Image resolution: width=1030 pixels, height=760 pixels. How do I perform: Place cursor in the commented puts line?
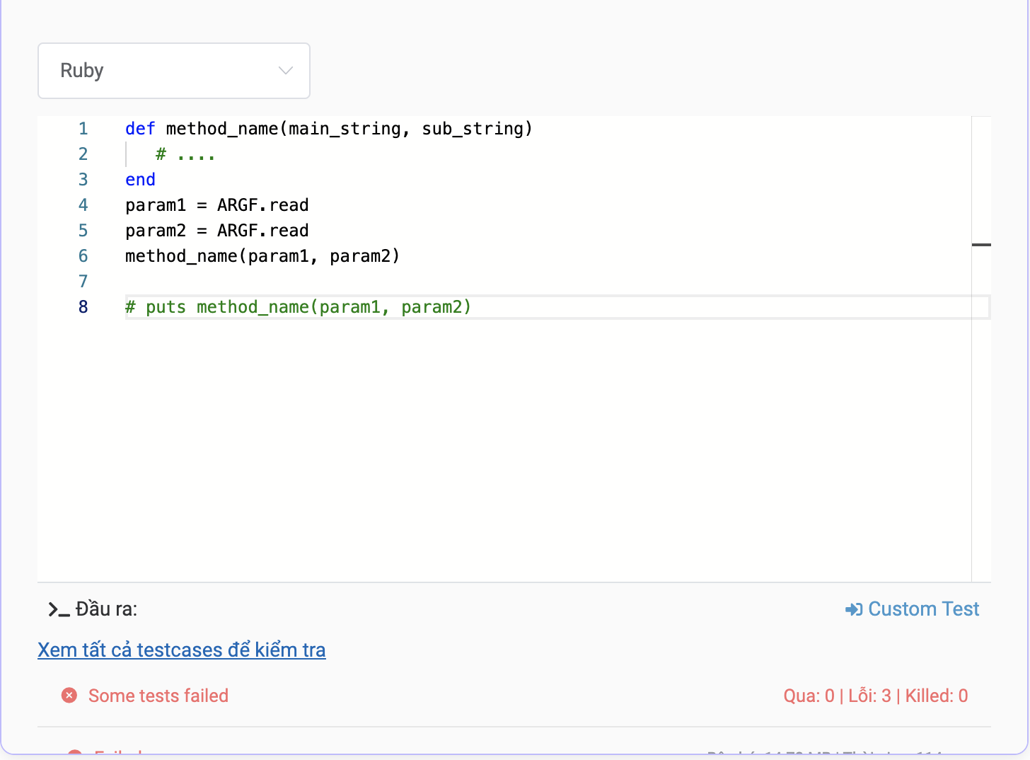(298, 307)
